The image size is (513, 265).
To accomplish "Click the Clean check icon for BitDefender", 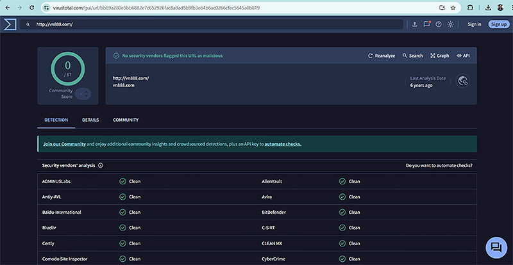I will tap(342, 213).
